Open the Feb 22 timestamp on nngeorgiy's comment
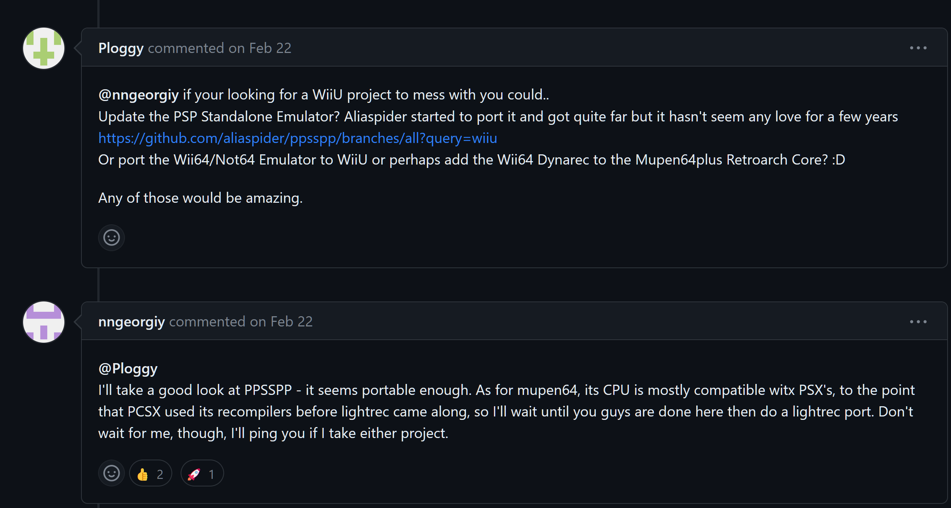This screenshot has width=951, height=508. tap(292, 322)
